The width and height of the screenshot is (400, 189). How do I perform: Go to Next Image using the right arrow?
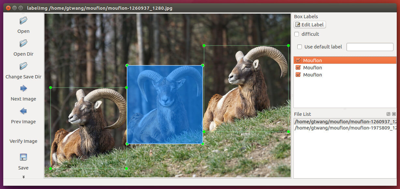tap(23, 88)
